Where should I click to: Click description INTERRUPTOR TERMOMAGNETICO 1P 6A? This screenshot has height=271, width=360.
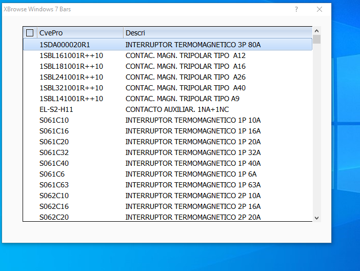pyautogui.click(x=191, y=174)
